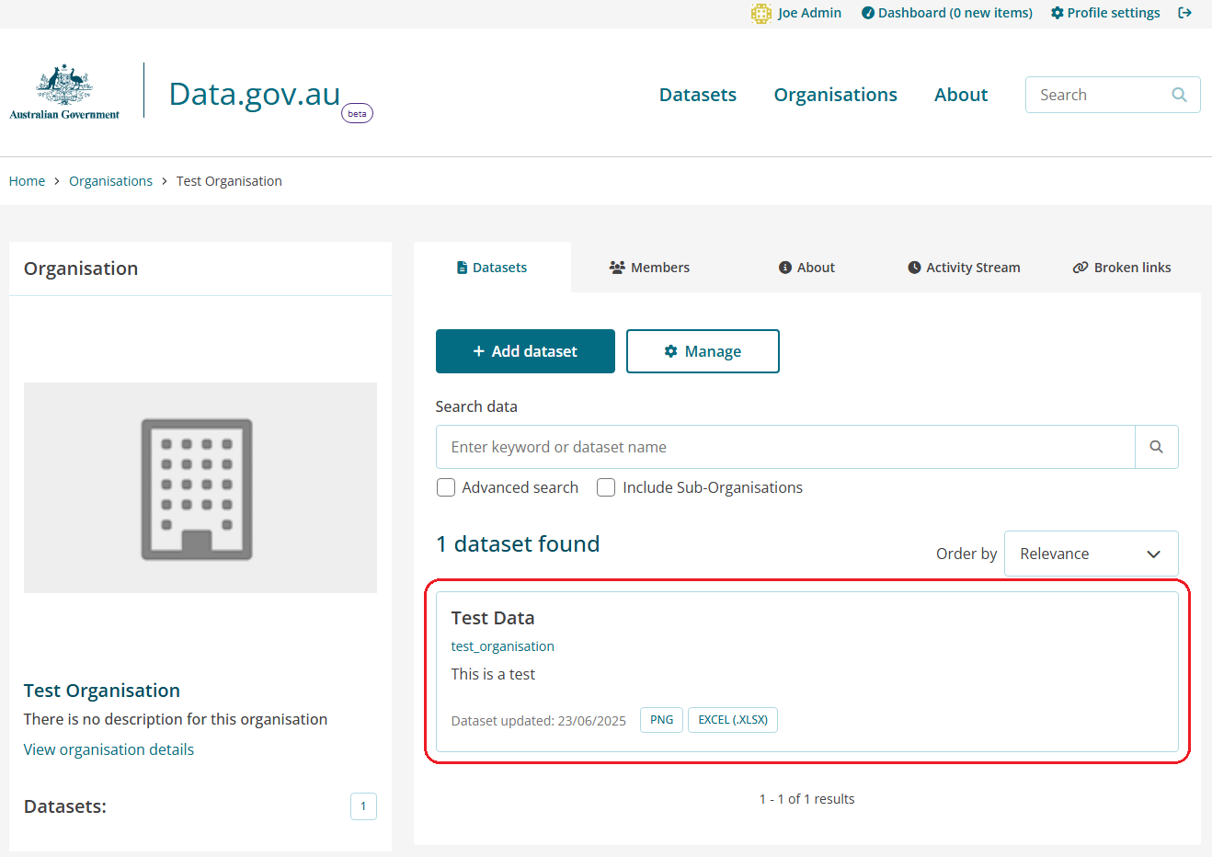
Task: Focus the keyword or dataset name field
Action: [x=785, y=447]
